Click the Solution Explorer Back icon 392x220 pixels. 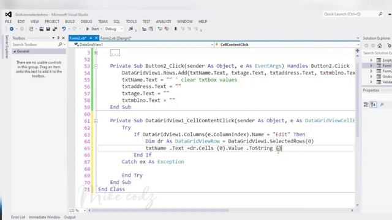pyautogui.click(x=366, y=45)
